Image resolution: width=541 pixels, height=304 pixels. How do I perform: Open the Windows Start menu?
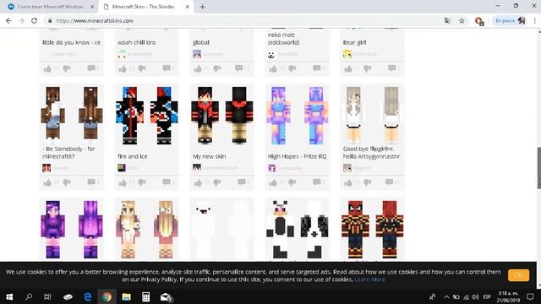pos(9,296)
